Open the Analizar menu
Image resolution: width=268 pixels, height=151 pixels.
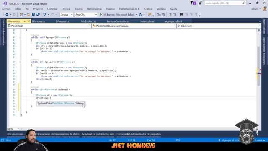pos(148,9)
